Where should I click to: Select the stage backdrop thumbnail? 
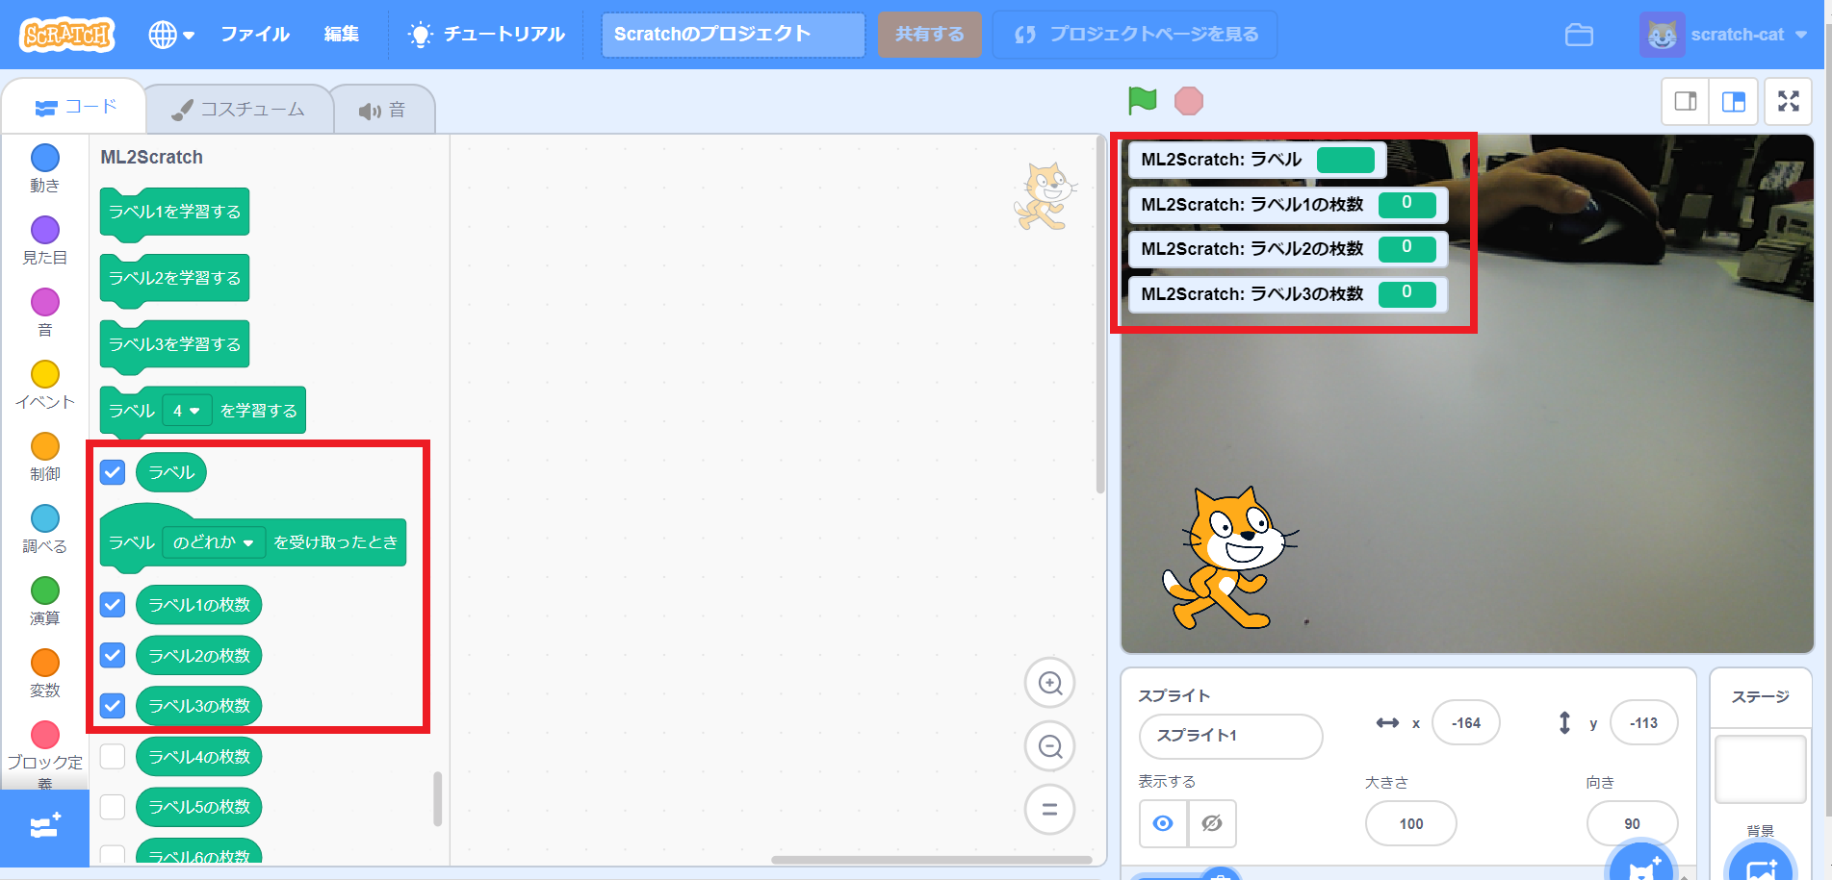coord(1761,769)
